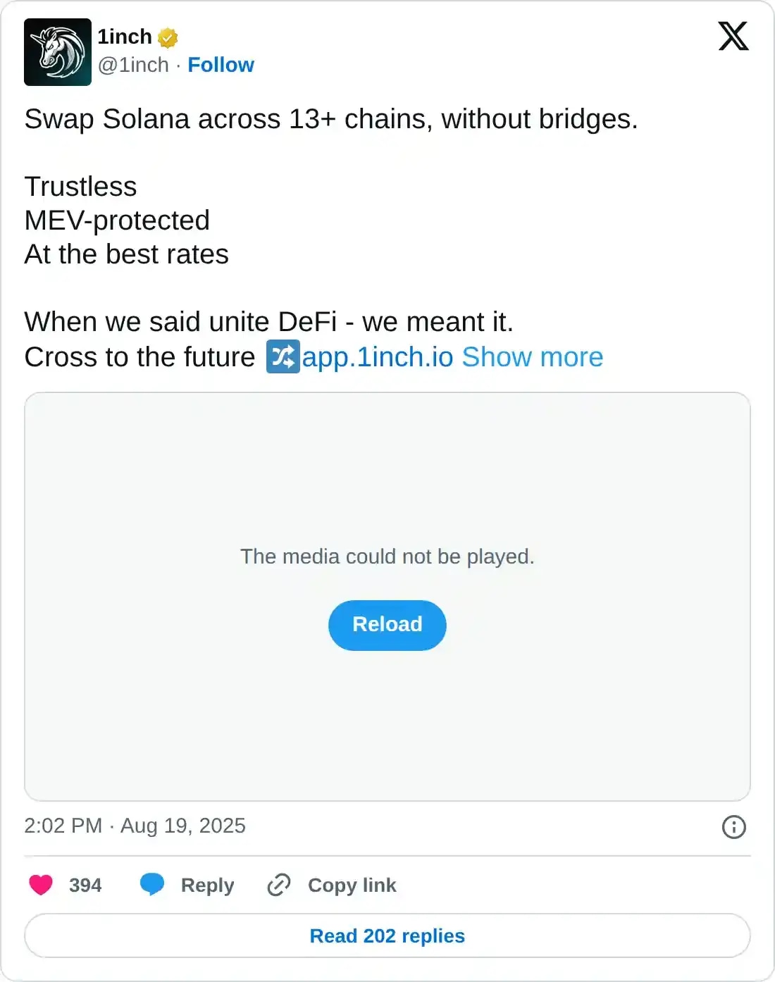Select Copy link to share the tweet
Image resolution: width=775 pixels, height=982 pixels.
pos(352,885)
